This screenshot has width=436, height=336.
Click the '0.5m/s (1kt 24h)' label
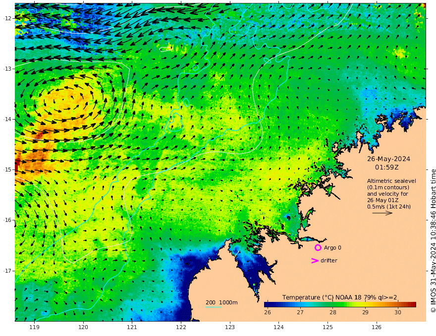pos(389,207)
